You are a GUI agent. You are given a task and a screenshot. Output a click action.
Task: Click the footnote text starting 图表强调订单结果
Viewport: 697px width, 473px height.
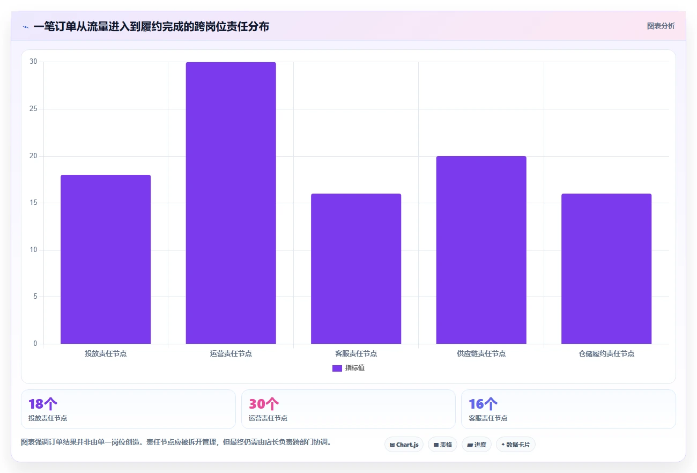(x=176, y=442)
